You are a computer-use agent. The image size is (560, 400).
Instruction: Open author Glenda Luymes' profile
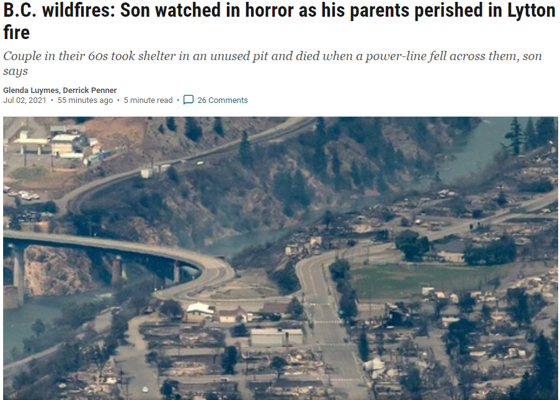coord(31,91)
